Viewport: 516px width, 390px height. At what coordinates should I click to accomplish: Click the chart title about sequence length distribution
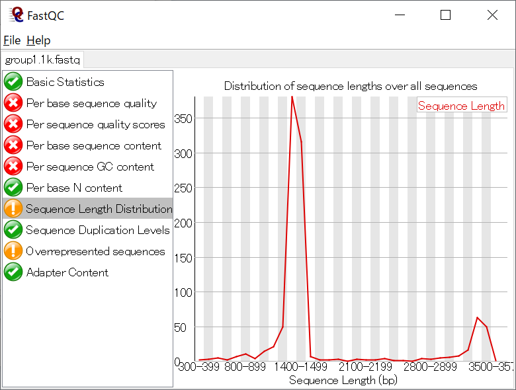coord(351,86)
